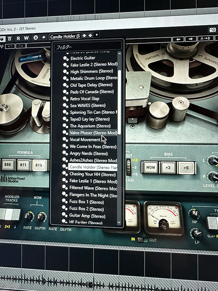Screen dimensions: 218x291
Task: Click the icon left of the R button
Action: coord(10,39)
